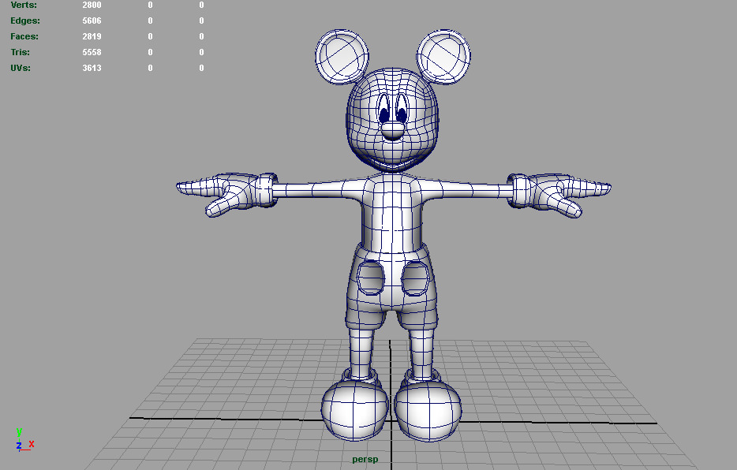Viewport: 737px width, 470px height.
Task: Click the Verts label in the HUD
Action: pos(24,5)
